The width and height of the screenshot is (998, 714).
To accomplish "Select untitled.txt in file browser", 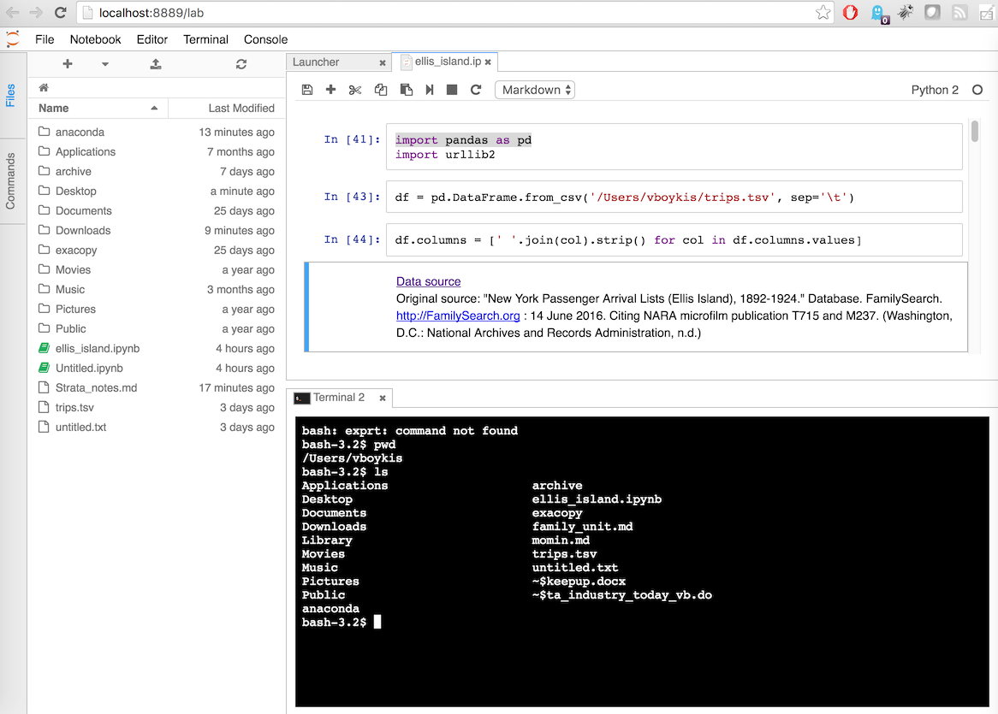I will tap(157, 428).
